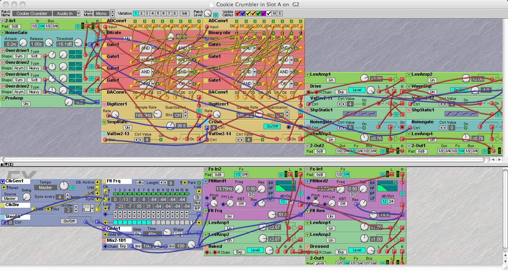
Task: Select Variation 8 tab
Action: tap(175, 13)
